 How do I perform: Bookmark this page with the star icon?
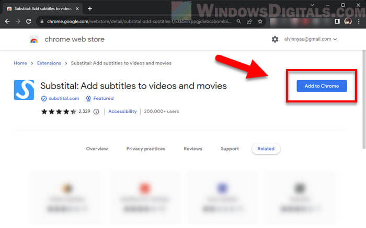[260, 21]
